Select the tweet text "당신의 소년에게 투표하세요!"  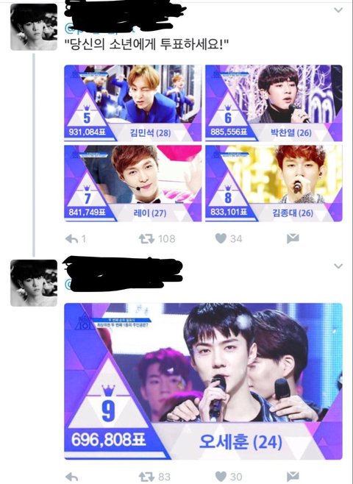pos(147,45)
